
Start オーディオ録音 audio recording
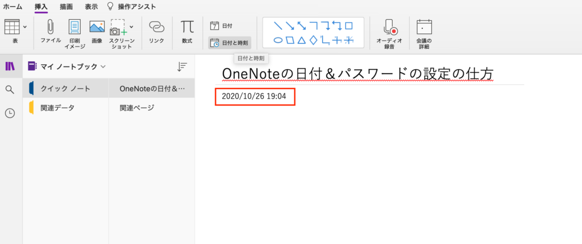[389, 28]
